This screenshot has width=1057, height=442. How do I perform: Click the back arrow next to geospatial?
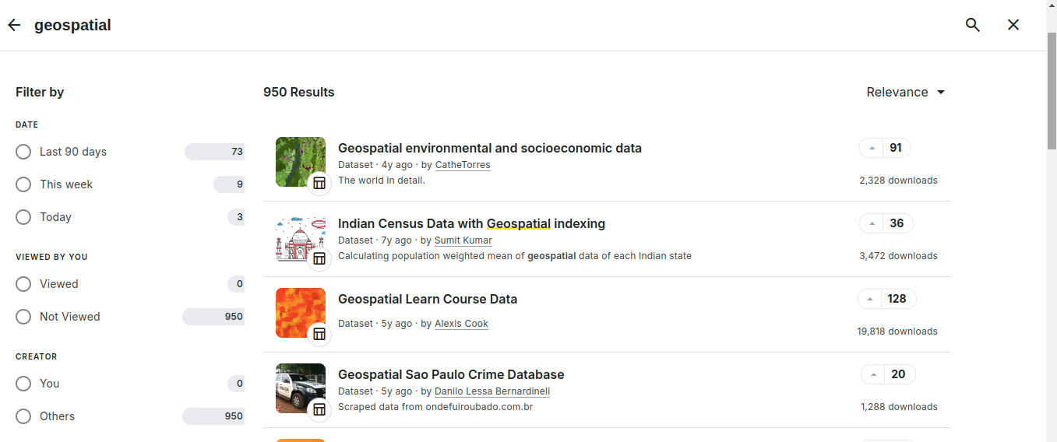(14, 25)
